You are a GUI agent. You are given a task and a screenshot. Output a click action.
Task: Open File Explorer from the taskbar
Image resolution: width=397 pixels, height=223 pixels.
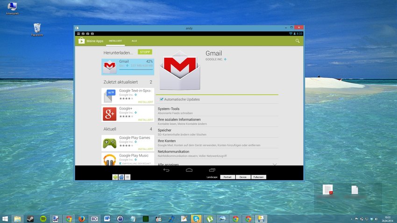[17, 219]
